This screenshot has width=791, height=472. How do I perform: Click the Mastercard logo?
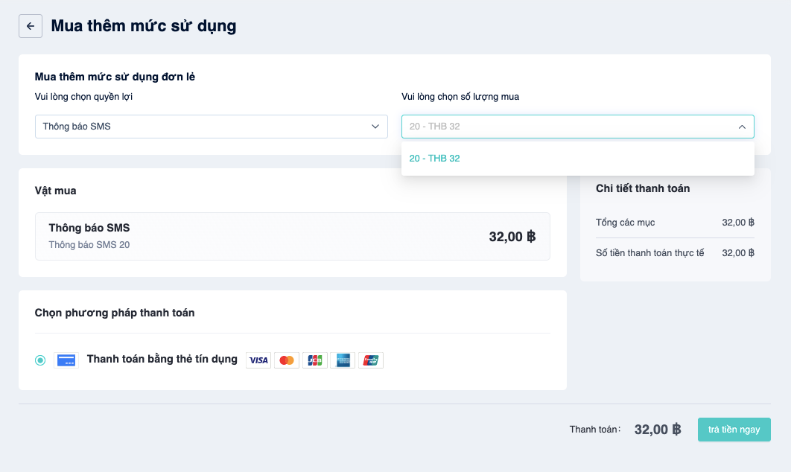(x=287, y=360)
